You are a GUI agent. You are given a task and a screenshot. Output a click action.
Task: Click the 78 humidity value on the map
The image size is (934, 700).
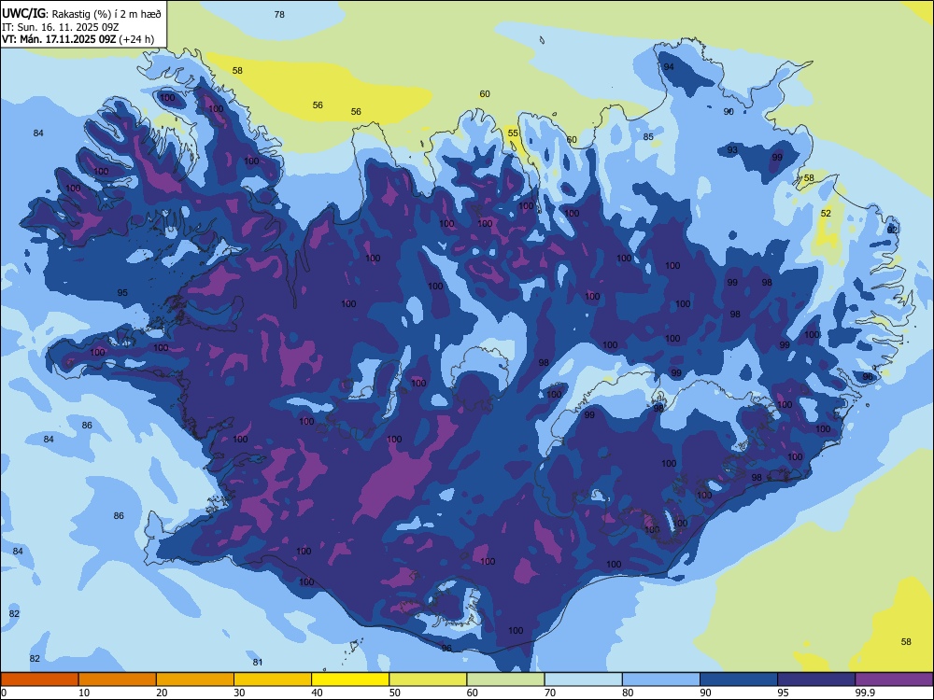pyautogui.click(x=279, y=14)
